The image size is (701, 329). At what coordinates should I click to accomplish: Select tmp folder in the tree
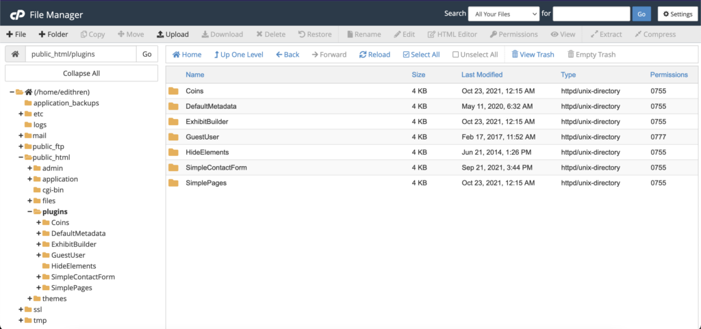click(x=40, y=321)
